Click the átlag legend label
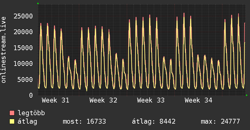This screenshot has width=250, height=130. [x=27, y=122]
